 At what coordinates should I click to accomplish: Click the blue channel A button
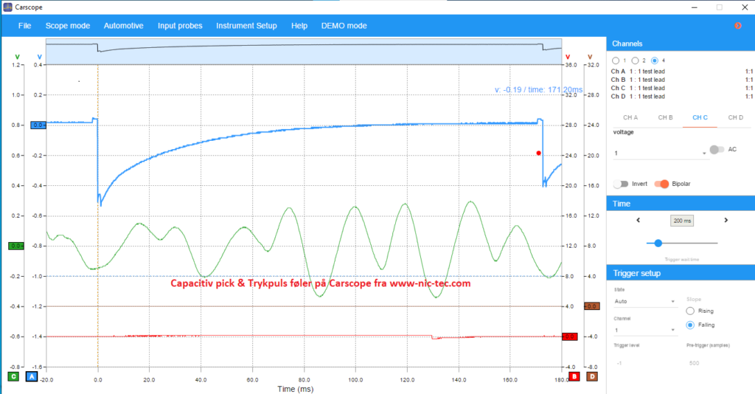tap(31, 376)
